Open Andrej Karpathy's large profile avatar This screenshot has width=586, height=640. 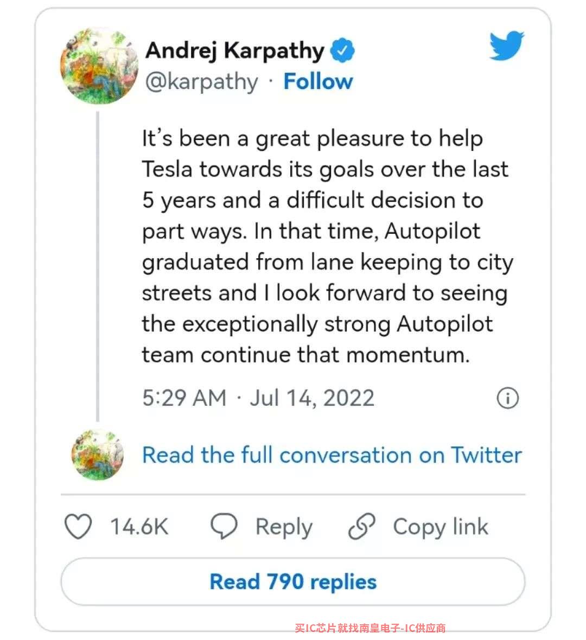(99, 66)
